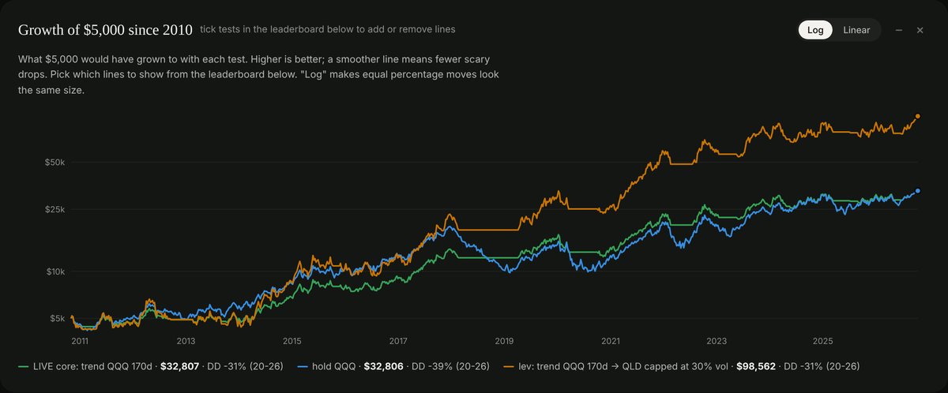Click the orange line's end point dot

pyautogui.click(x=917, y=117)
